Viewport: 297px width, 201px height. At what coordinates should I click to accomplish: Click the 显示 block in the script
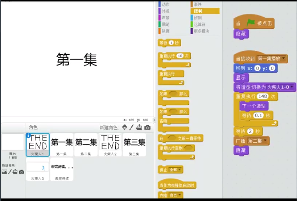point(241,78)
